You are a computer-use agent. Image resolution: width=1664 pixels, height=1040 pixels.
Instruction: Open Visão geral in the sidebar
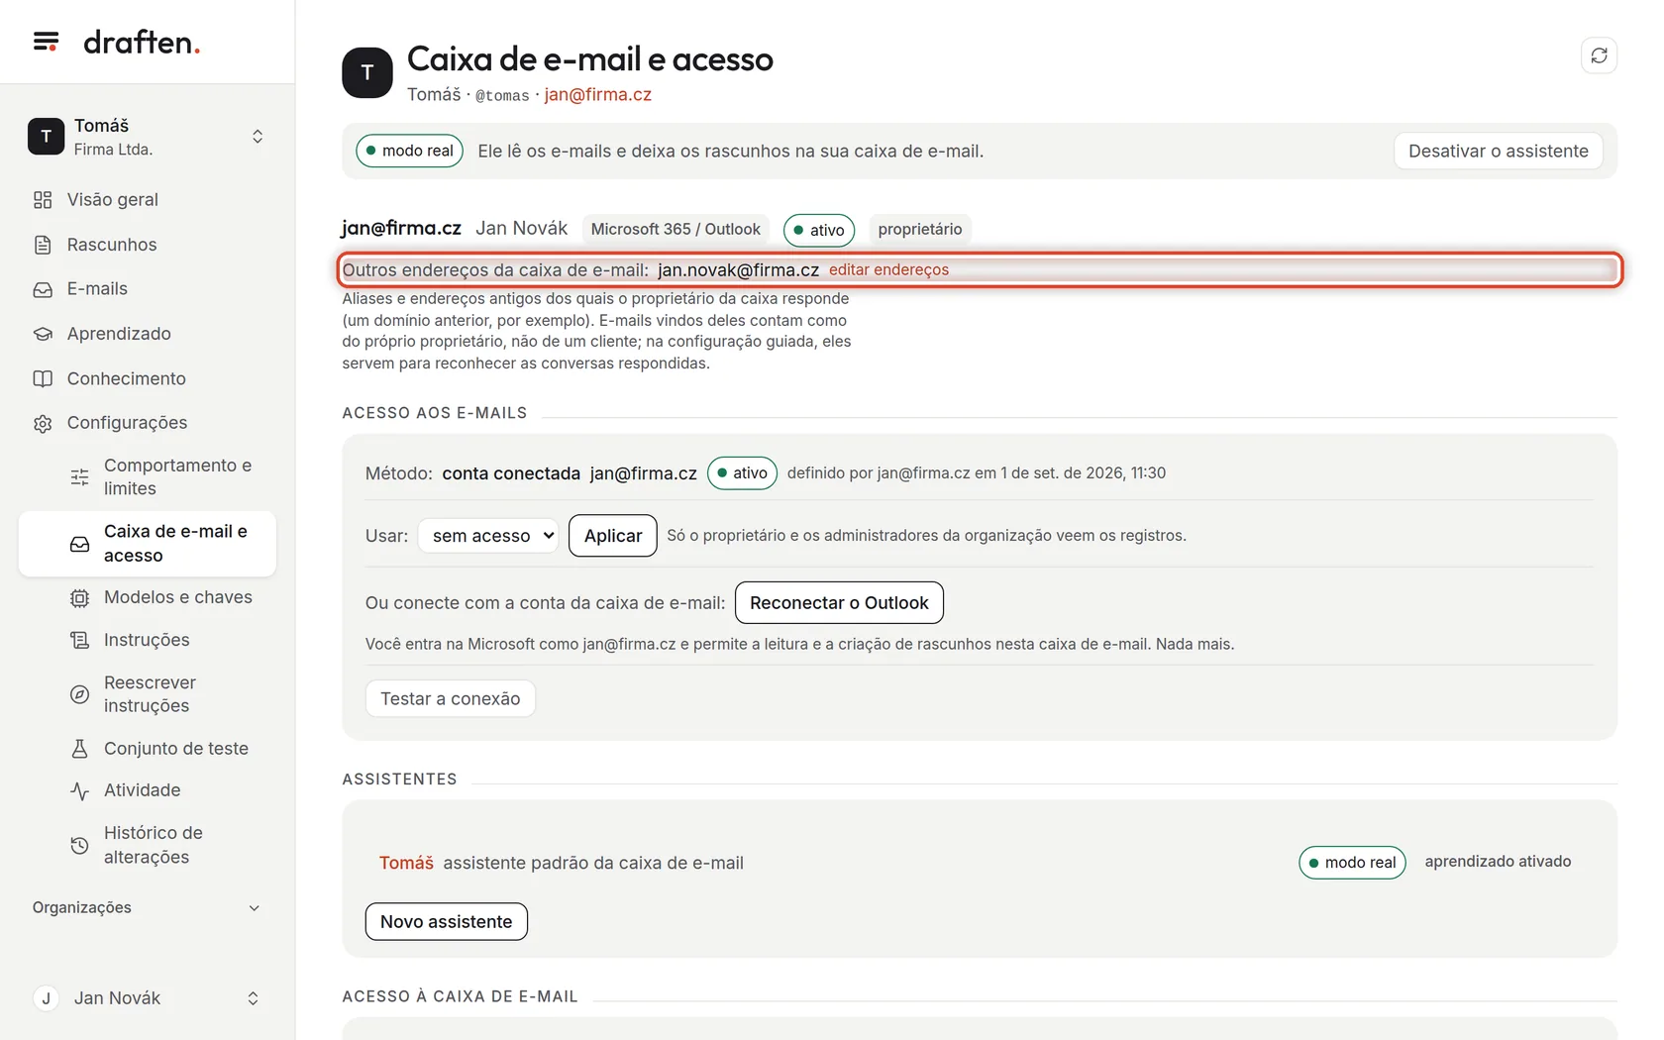click(113, 200)
